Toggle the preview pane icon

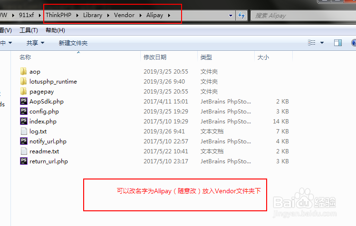[338, 43]
